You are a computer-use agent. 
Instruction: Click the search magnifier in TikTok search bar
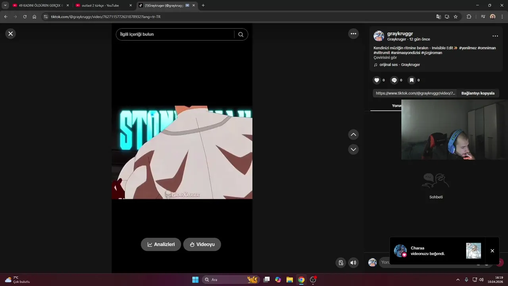click(241, 34)
